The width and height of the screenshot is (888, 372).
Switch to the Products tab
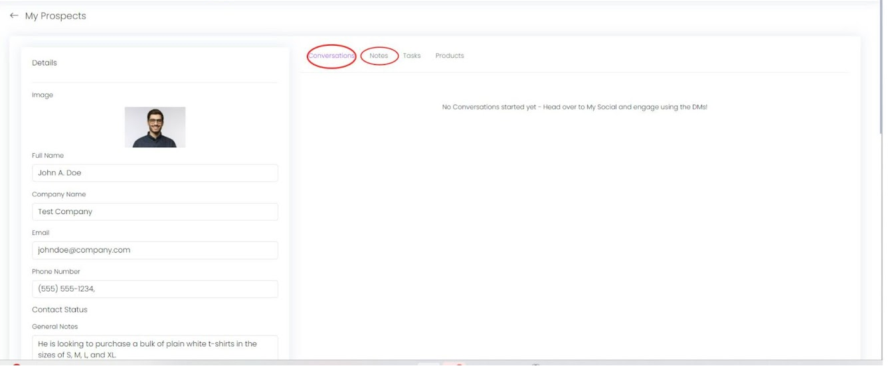[450, 56]
